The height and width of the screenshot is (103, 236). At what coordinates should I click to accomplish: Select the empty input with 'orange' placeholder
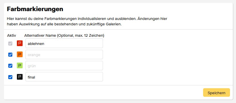click(64, 55)
